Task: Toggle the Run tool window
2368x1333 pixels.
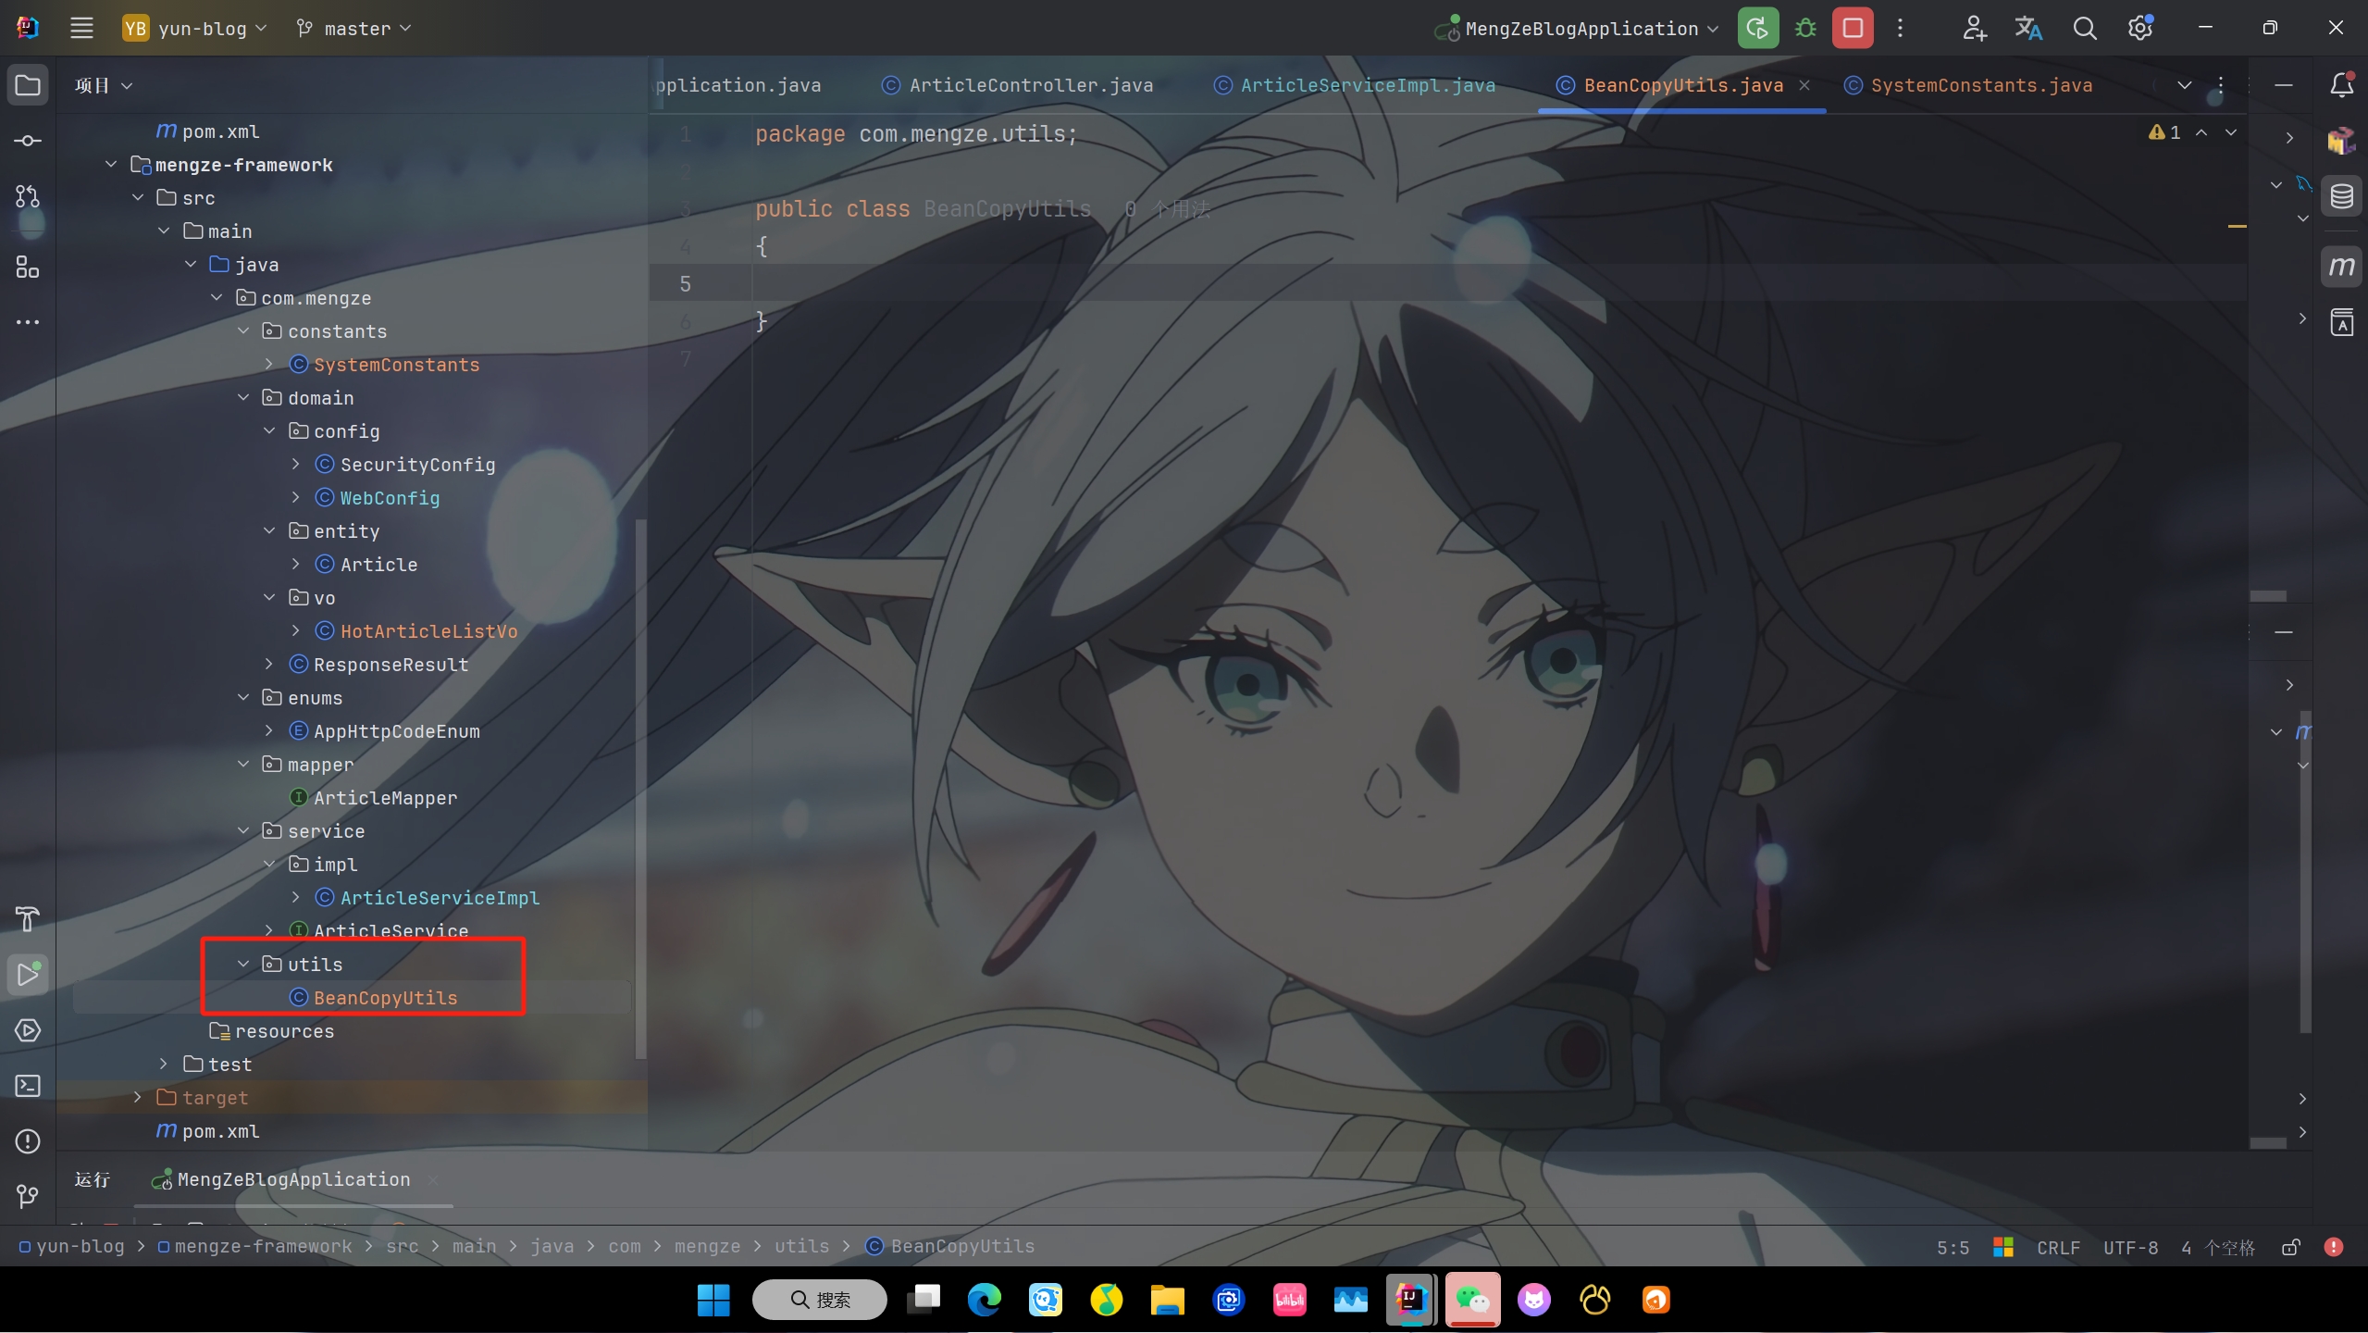Action: [28, 975]
